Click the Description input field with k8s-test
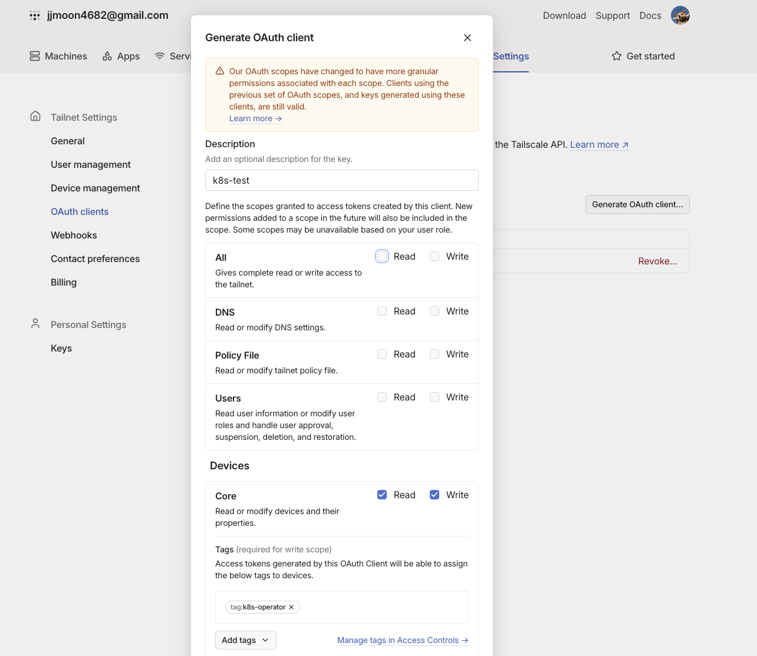 pos(342,180)
